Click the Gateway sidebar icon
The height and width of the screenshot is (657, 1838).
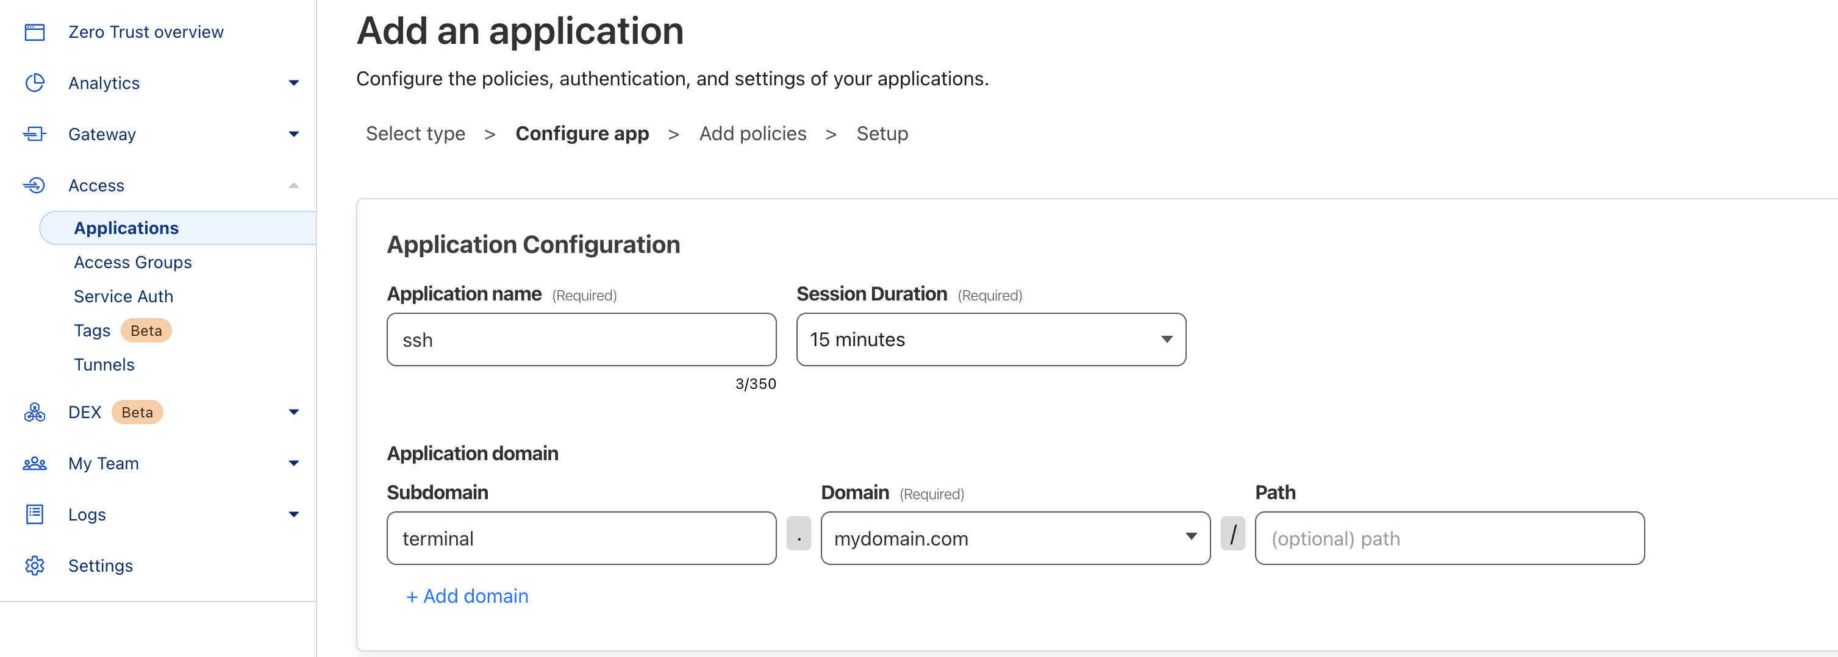click(x=34, y=134)
